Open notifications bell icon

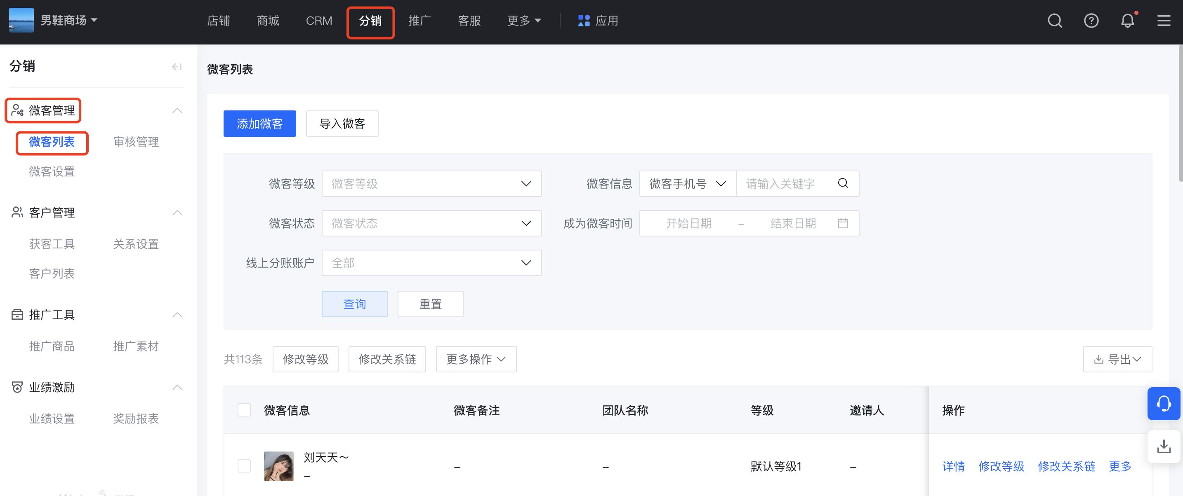coord(1127,21)
